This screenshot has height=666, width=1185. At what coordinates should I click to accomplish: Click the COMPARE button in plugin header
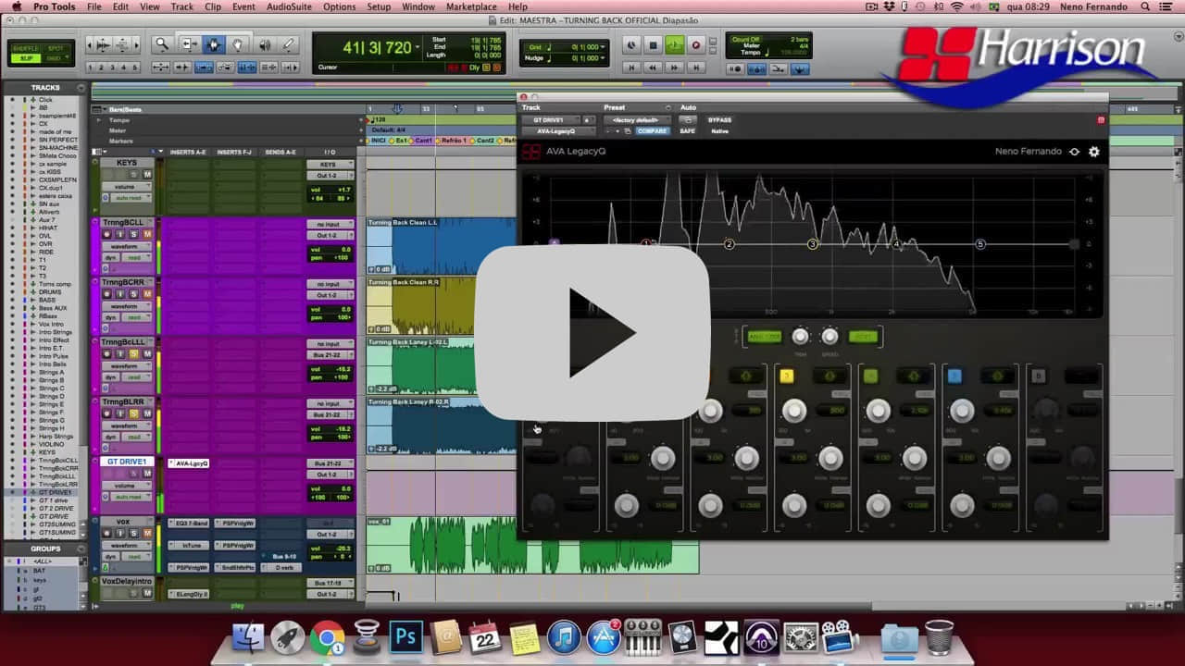pos(653,131)
